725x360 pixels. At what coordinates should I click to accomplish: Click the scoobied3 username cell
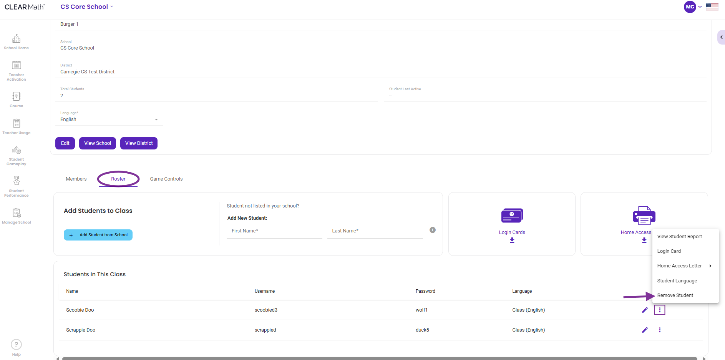point(266,310)
